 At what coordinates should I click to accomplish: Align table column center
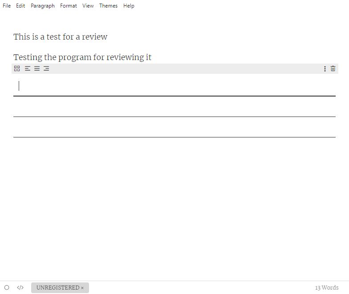tap(37, 68)
